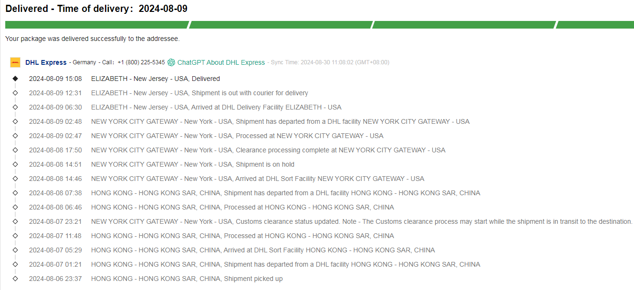Click the marker for Shipment picked up event
Screen dimensions: 634x290
[15, 279]
